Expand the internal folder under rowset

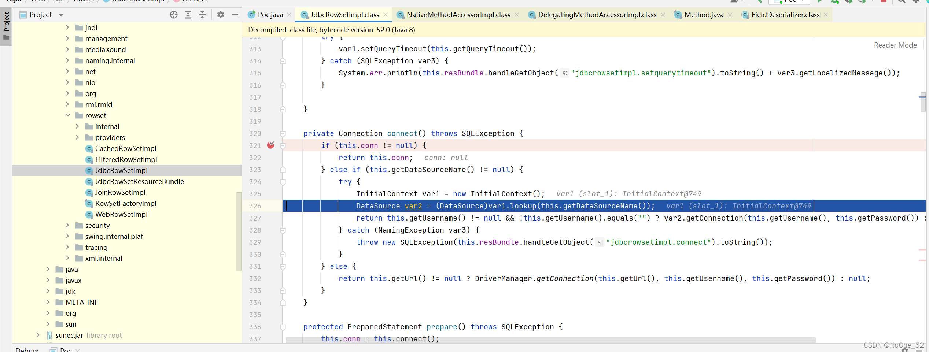click(77, 126)
